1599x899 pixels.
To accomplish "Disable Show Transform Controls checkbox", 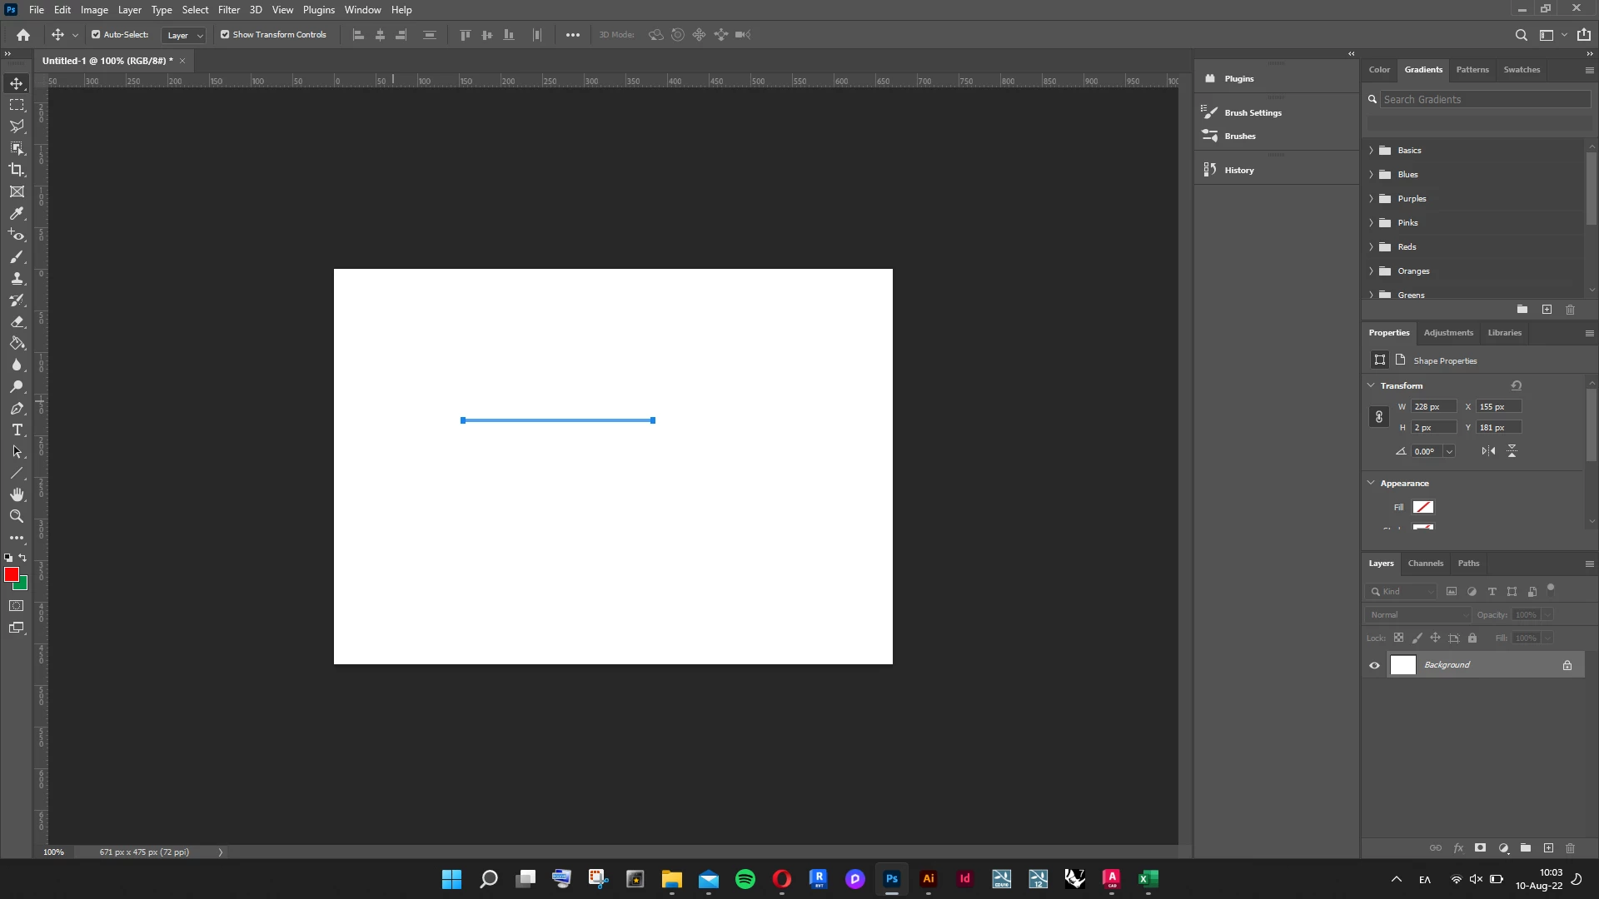I will coord(225,35).
